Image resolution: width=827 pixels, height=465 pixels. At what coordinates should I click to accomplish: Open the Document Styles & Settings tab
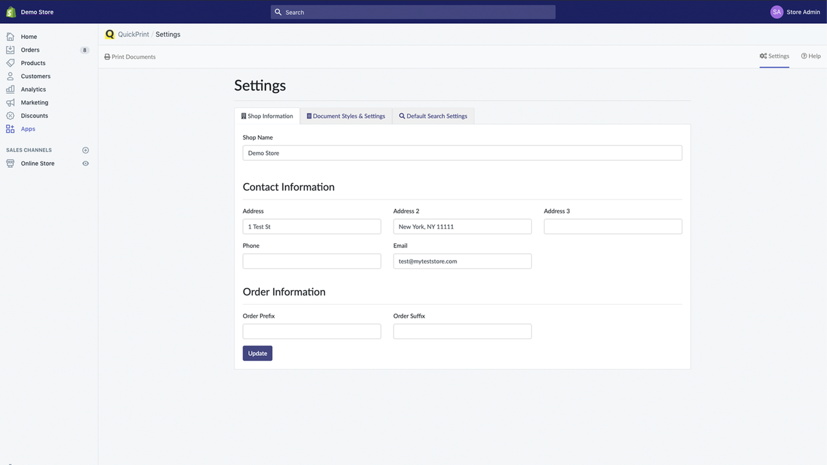tap(346, 116)
